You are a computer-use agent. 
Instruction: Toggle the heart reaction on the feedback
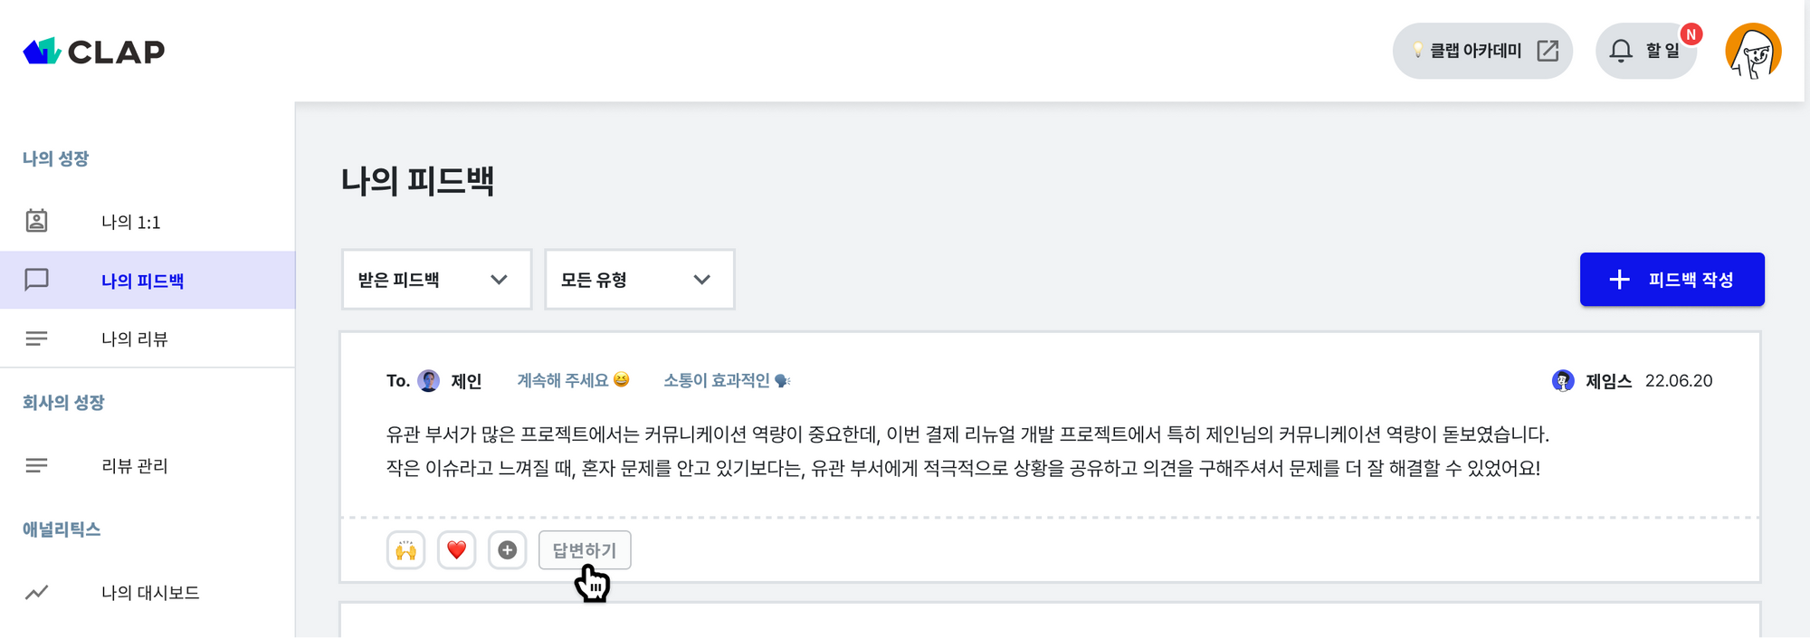click(x=457, y=549)
